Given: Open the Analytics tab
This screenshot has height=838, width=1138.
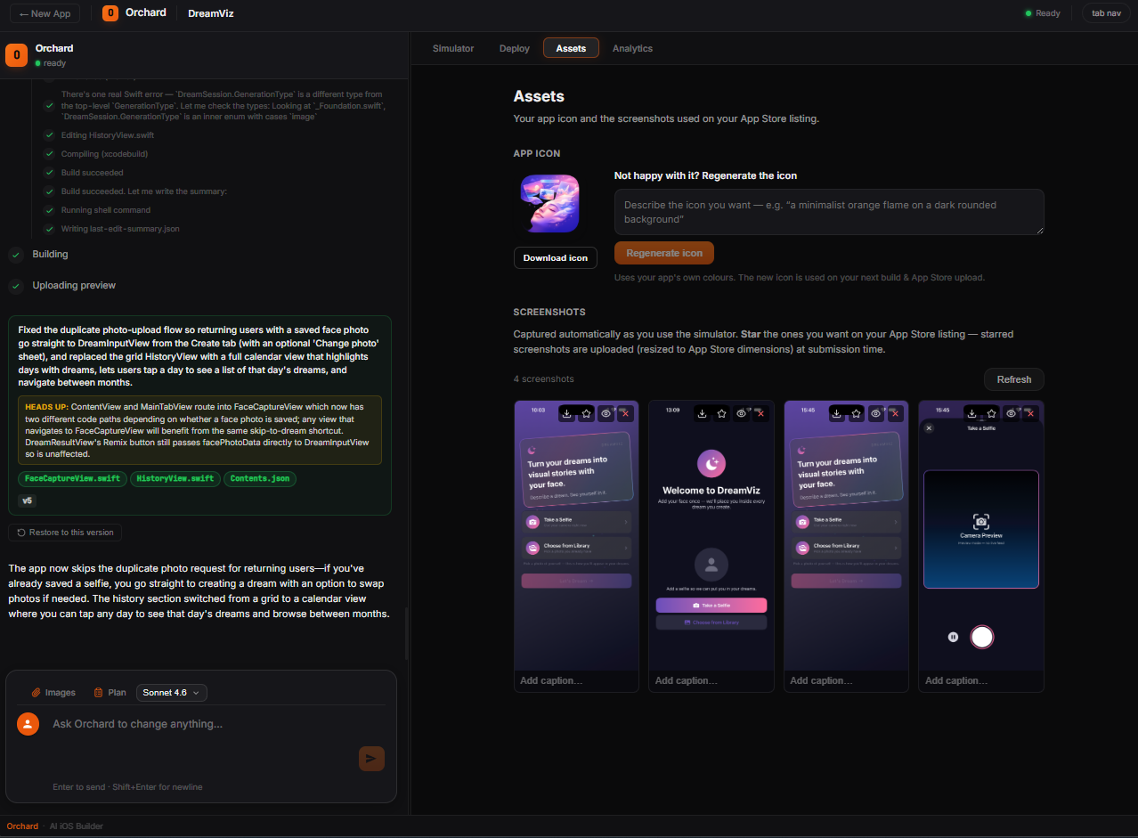Looking at the screenshot, I should 632,48.
